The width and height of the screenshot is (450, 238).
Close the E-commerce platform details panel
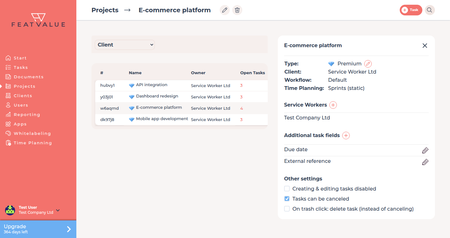[x=425, y=46]
